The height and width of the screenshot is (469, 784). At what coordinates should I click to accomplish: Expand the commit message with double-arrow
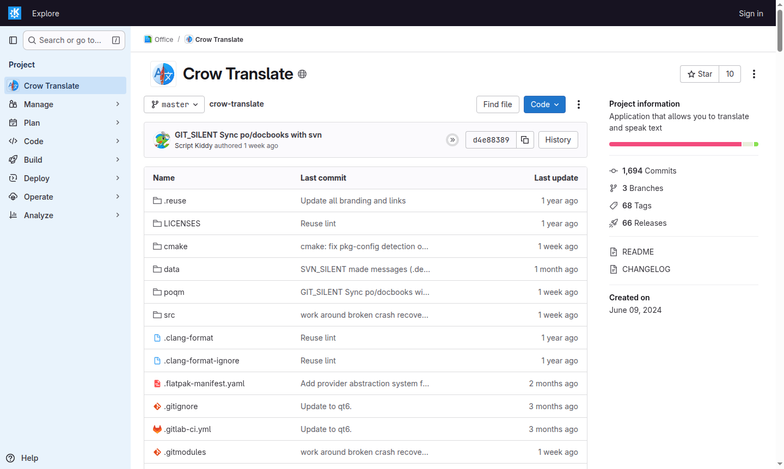pyautogui.click(x=452, y=140)
